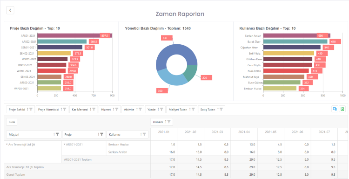Toggle sort arrow on Hizmet field
Viewport: 349px width, 179px height.
114,110
